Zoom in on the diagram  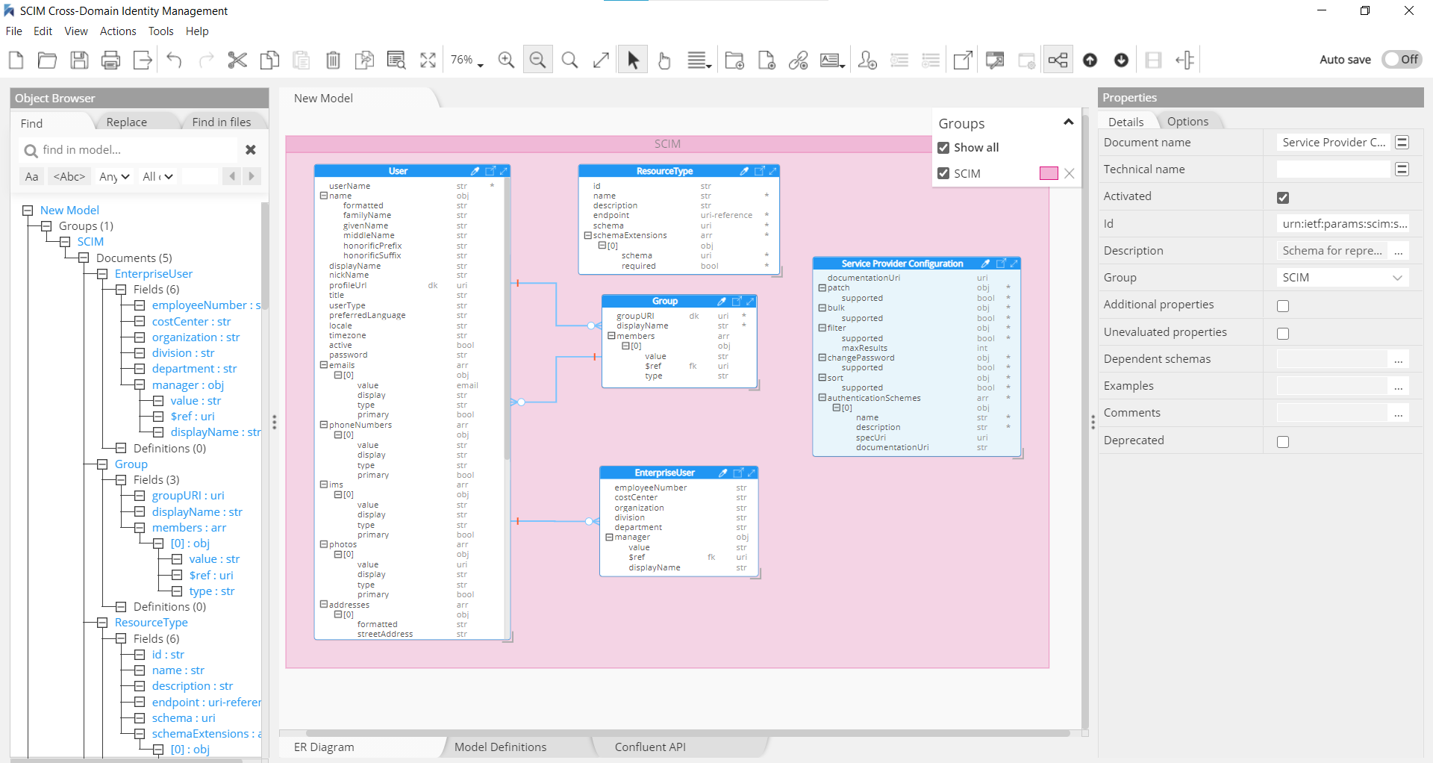pos(506,60)
